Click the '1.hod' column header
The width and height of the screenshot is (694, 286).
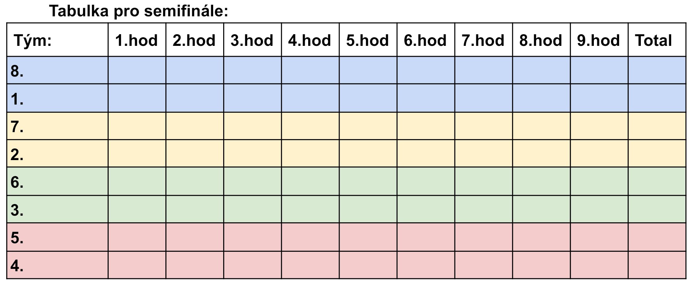(x=137, y=40)
